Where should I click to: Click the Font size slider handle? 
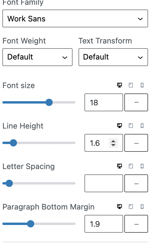[x=49, y=102]
